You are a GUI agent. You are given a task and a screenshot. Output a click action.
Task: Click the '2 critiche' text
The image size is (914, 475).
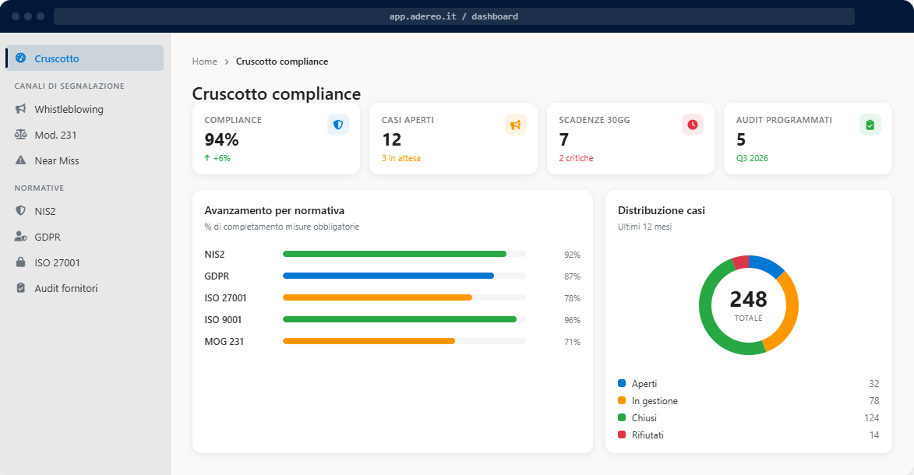(x=576, y=158)
